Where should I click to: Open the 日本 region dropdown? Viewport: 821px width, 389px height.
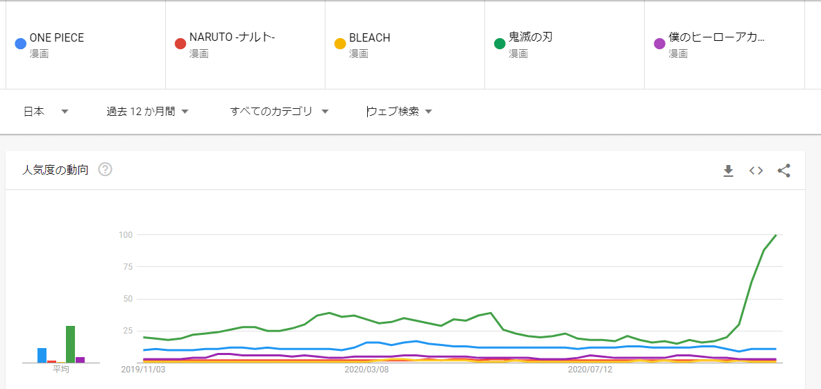tap(46, 112)
